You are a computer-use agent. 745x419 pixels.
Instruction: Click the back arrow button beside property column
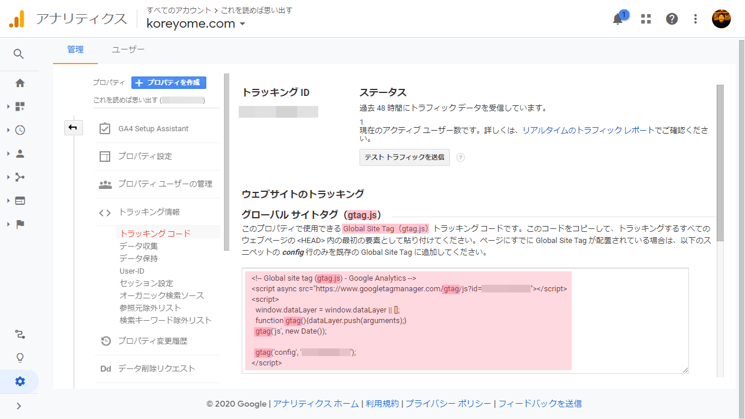click(x=74, y=127)
